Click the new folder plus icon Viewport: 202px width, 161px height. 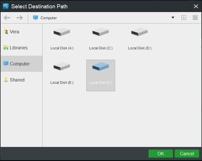click(x=184, y=18)
